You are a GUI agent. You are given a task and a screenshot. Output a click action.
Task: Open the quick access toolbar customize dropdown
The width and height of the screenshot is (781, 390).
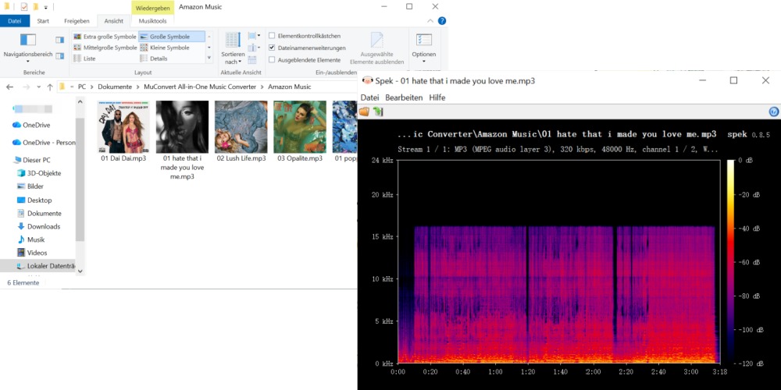click(46, 8)
